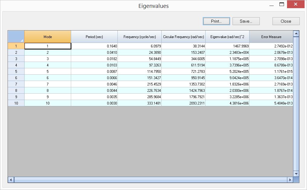Click the vertical scrollbar up arrow
Screen dimensions: 307x190
(x=296, y=33)
